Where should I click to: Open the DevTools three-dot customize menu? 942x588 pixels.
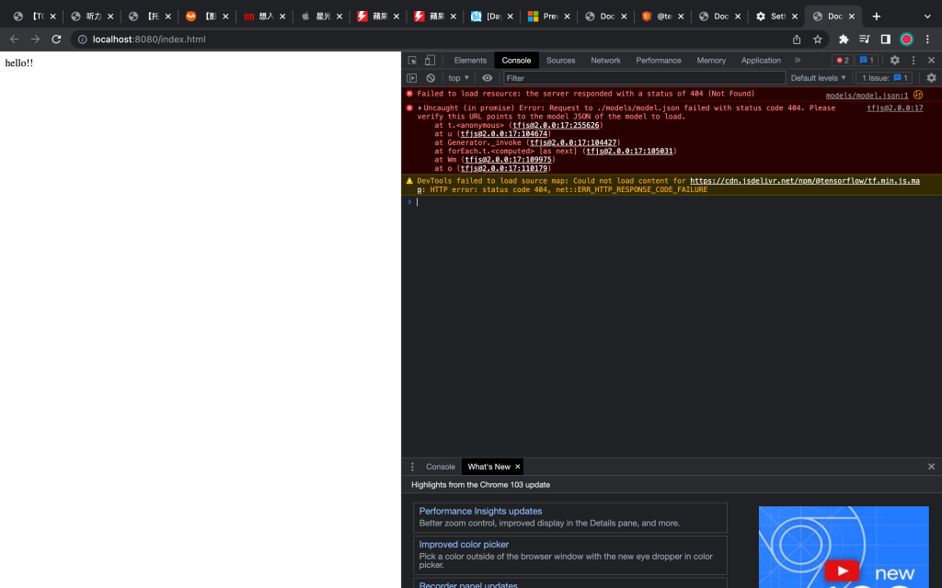point(913,61)
